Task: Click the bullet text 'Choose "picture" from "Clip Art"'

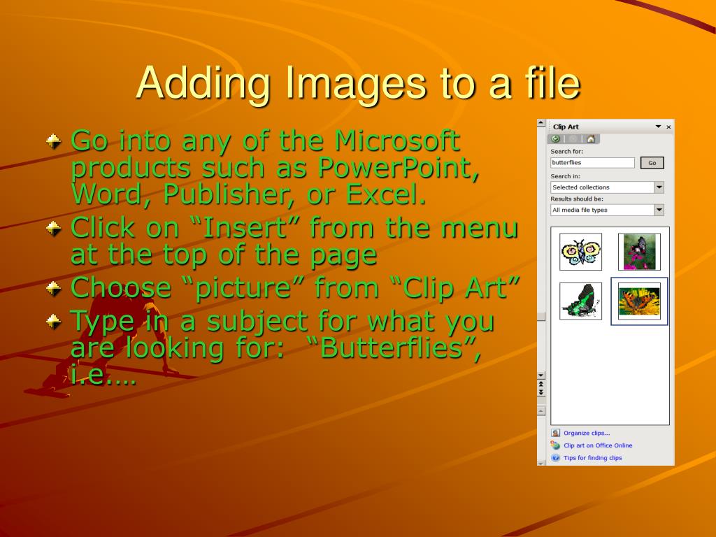Action: pos(296,289)
